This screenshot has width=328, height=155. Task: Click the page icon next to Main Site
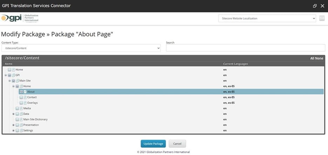(18, 81)
